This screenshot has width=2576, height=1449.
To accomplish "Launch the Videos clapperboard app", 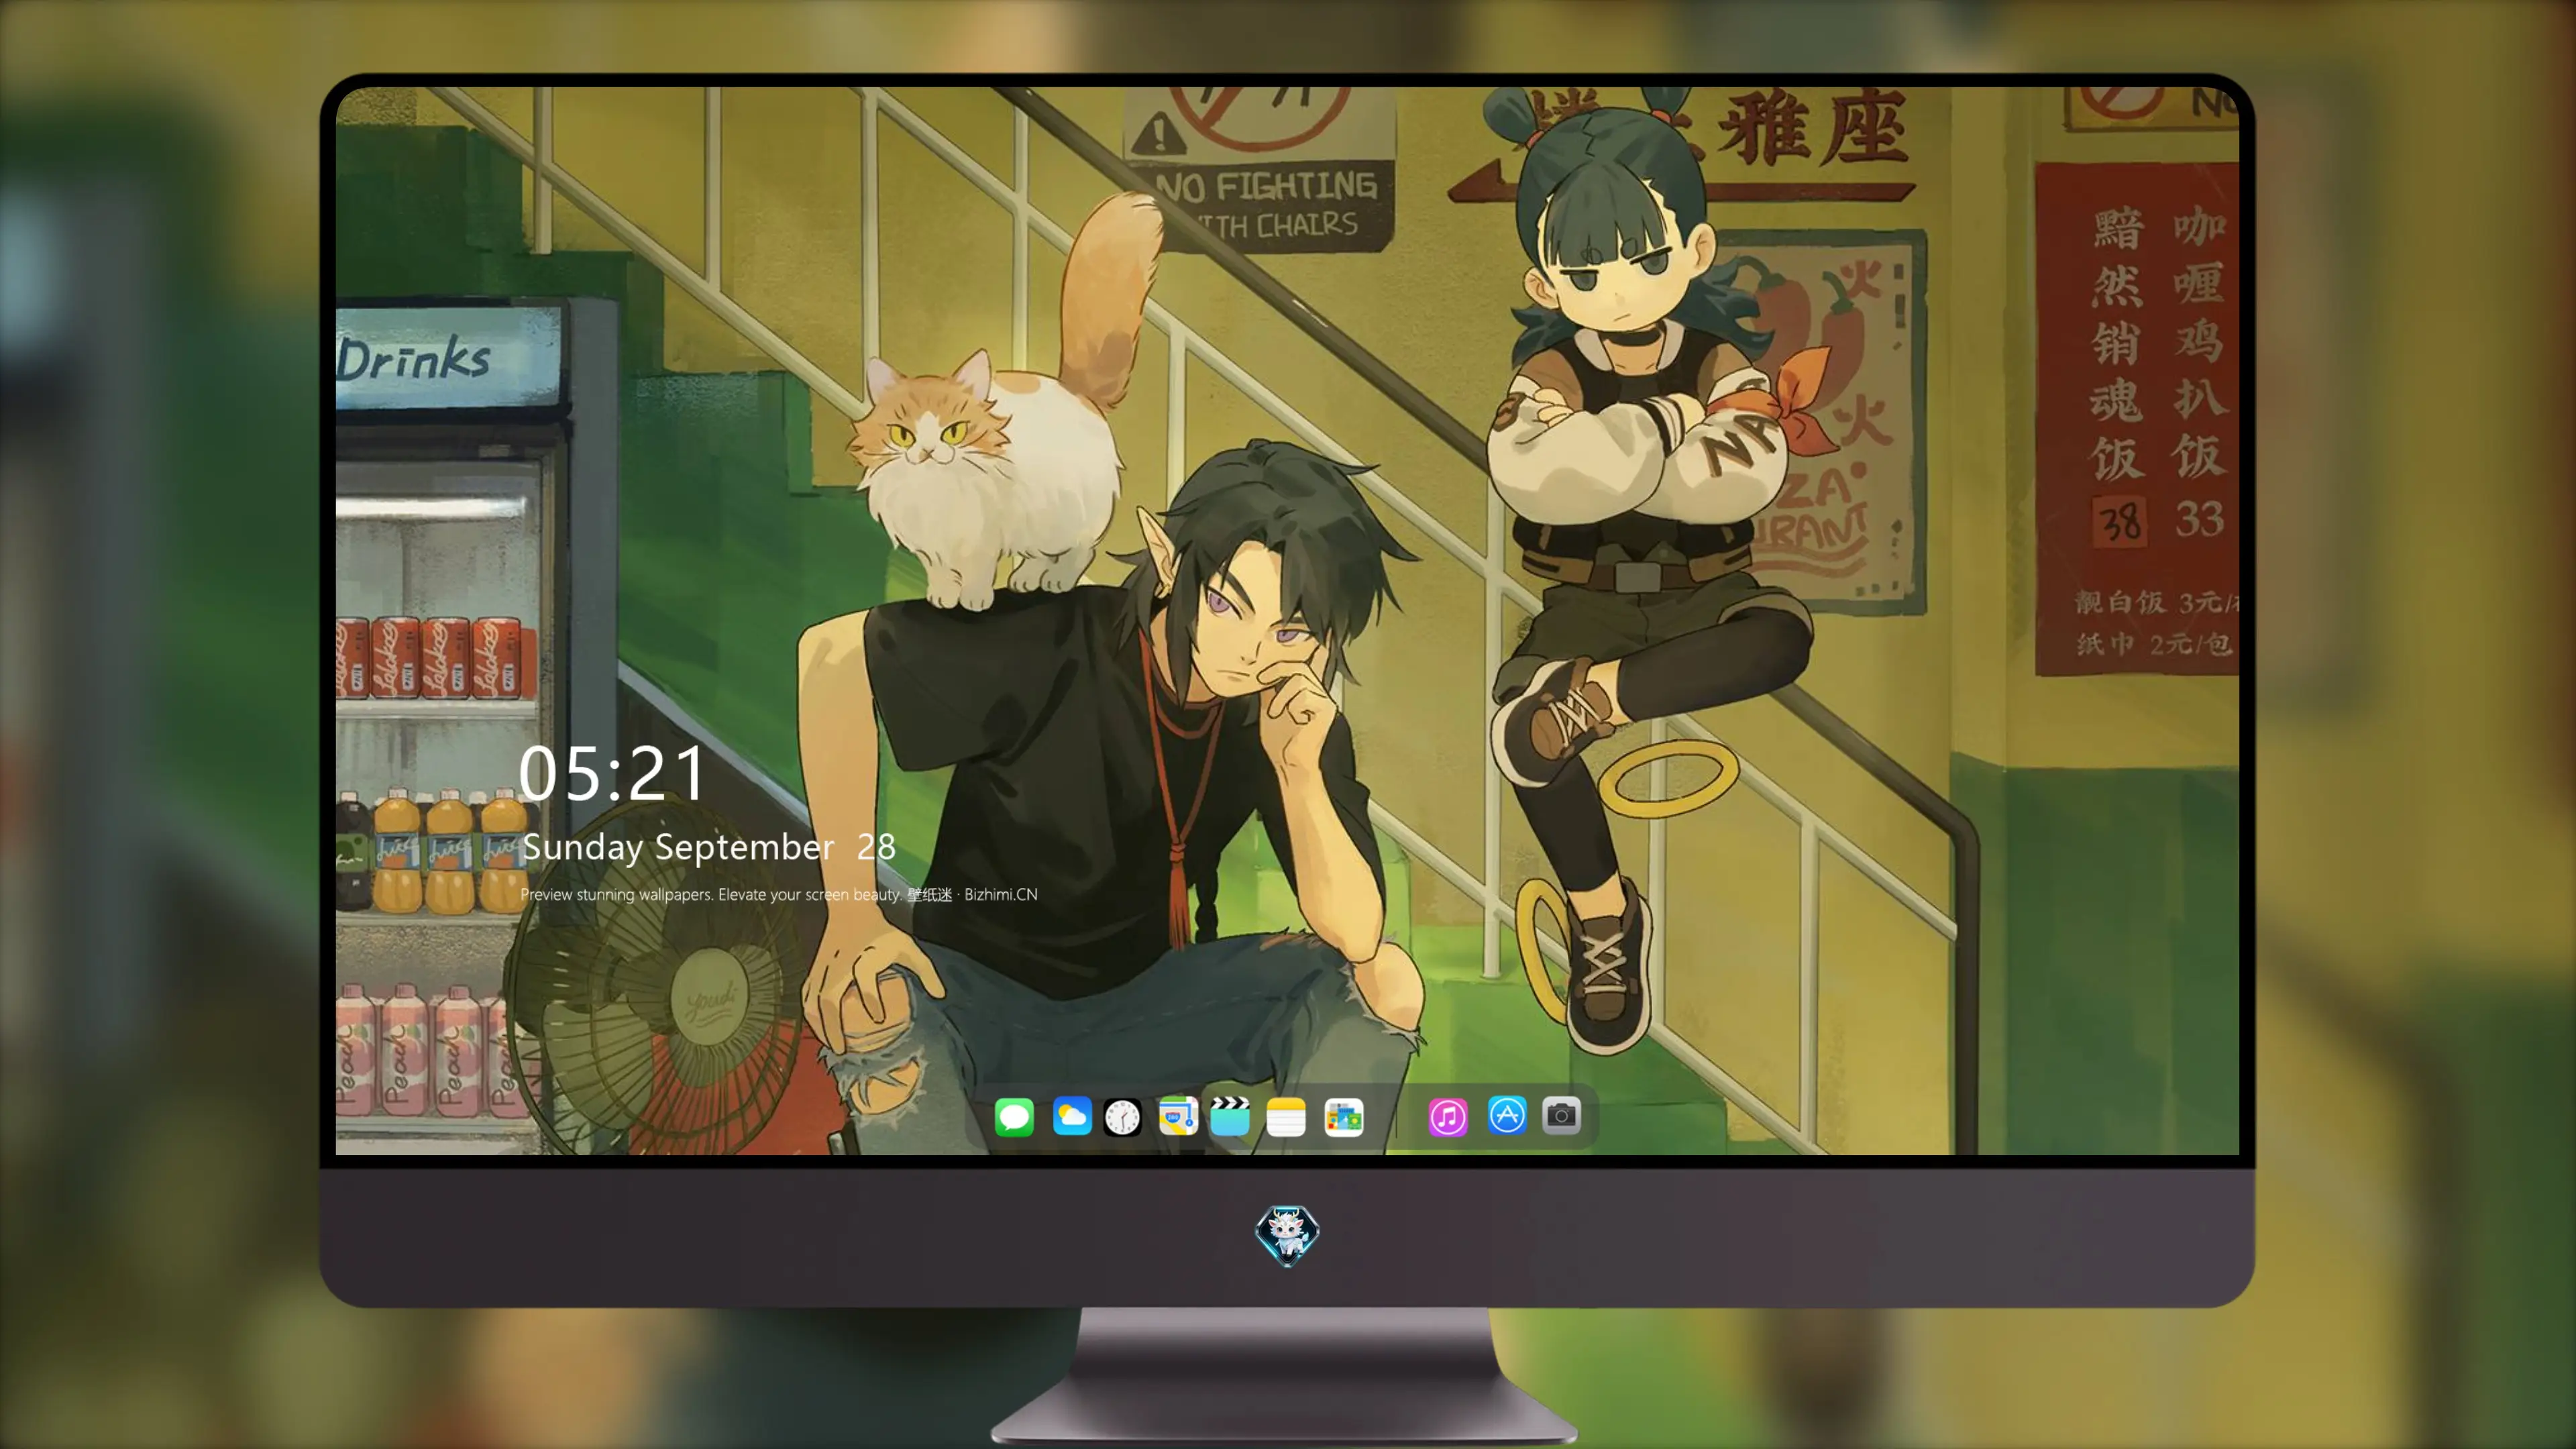I will 1230,1116.
